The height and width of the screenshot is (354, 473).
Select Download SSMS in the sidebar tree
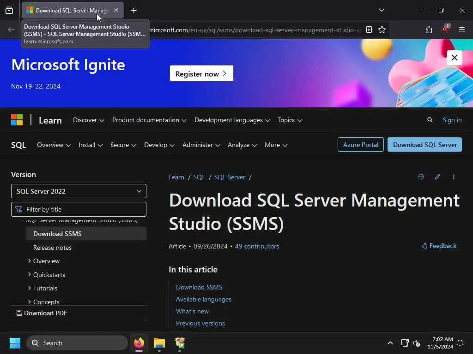point(86,234)
